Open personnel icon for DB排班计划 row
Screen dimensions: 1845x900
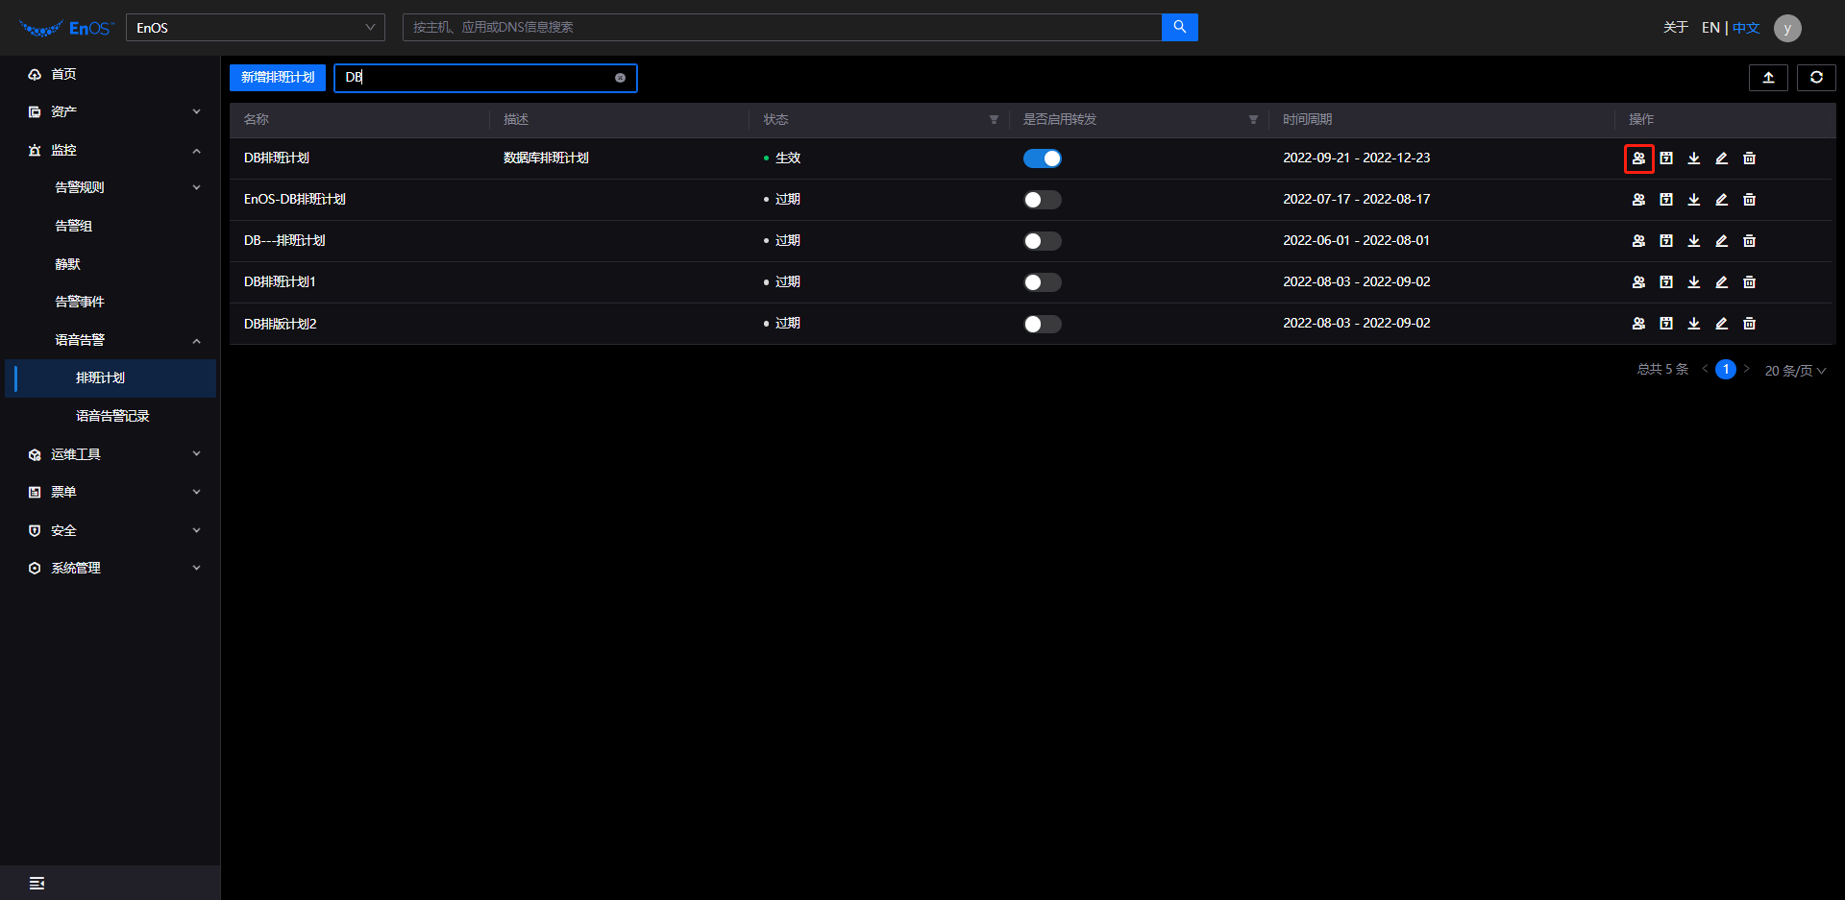(1638, 158)
